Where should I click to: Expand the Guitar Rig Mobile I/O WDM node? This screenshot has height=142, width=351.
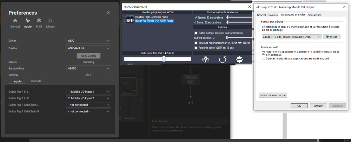[x=124, y=21]
